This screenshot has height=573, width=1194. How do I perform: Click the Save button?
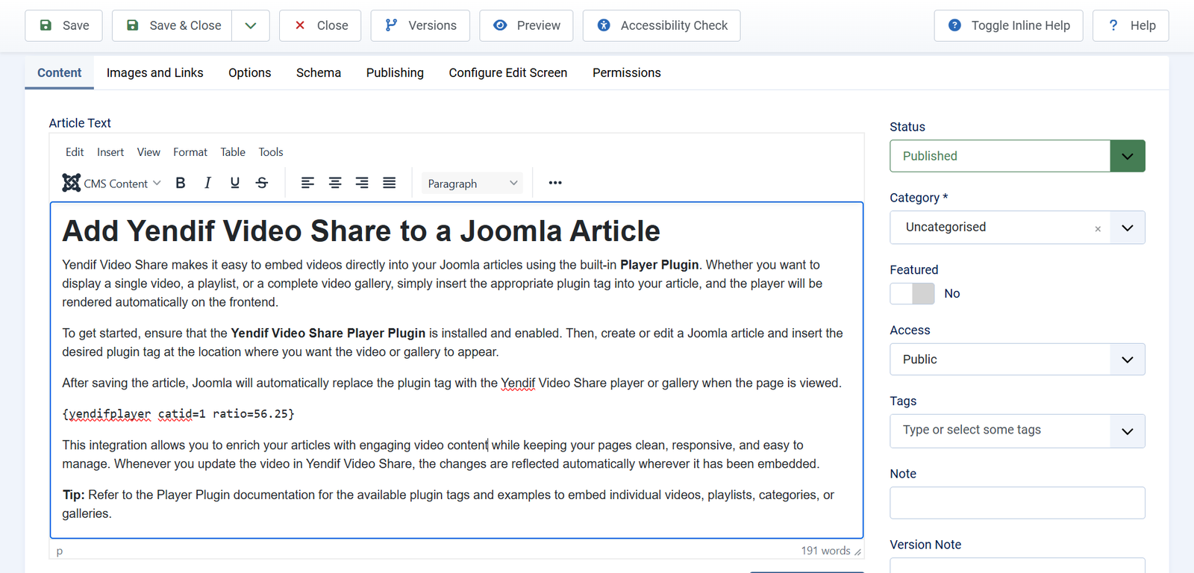[64, 25]
